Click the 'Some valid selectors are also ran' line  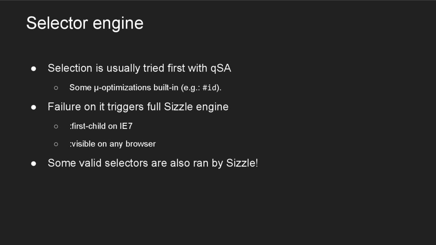(153, 163)
